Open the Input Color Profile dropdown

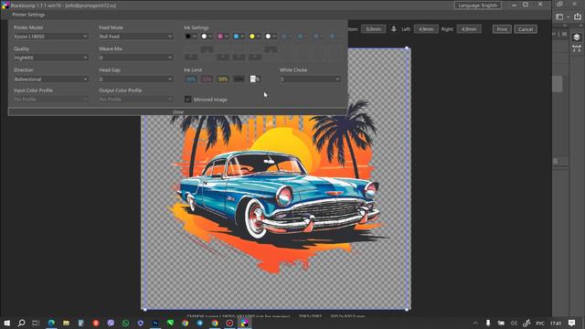pos(51,100)
